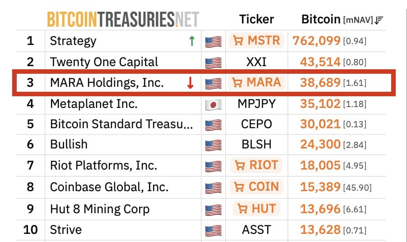Click the sort descending icon next to mNAV
Viewport: 407px width, 242px height.
(379, 20)
